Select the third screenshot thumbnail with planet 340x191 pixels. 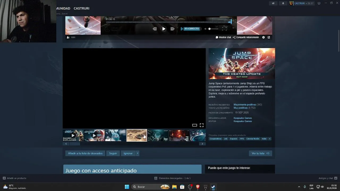(116, 135)
